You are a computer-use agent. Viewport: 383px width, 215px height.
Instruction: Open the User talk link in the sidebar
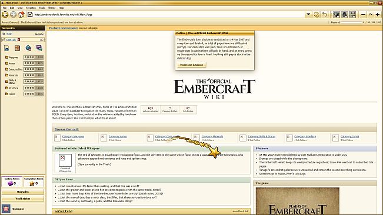click(11, 39)
